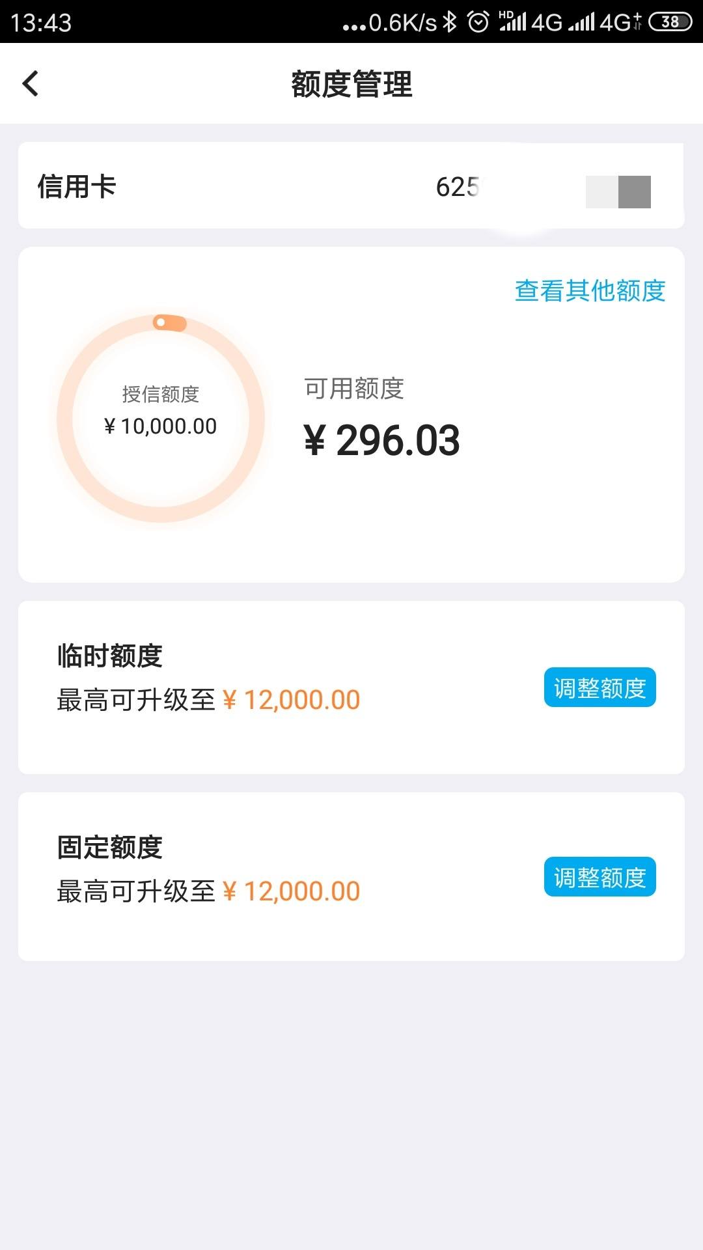703x1250 pixels.
Task: Tap the clock showing 13:43
Action: pos(41,23)
